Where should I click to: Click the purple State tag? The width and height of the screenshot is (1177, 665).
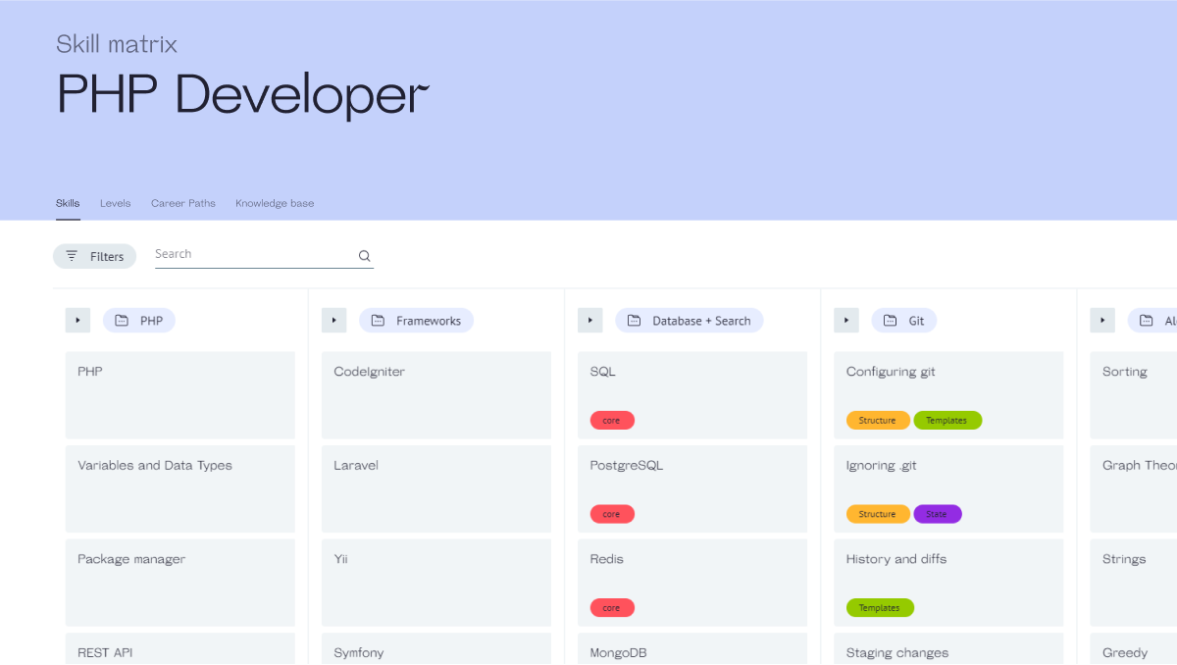click(x=938, y=514)
